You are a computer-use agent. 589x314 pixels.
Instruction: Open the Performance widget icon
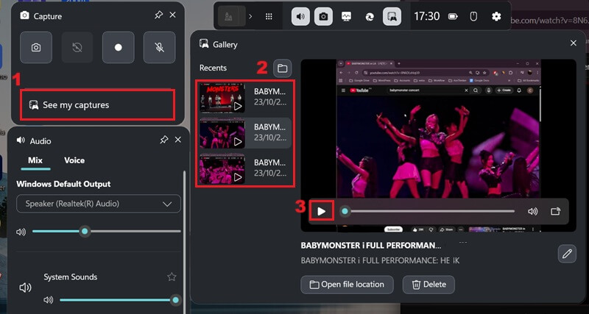point(346,16)
